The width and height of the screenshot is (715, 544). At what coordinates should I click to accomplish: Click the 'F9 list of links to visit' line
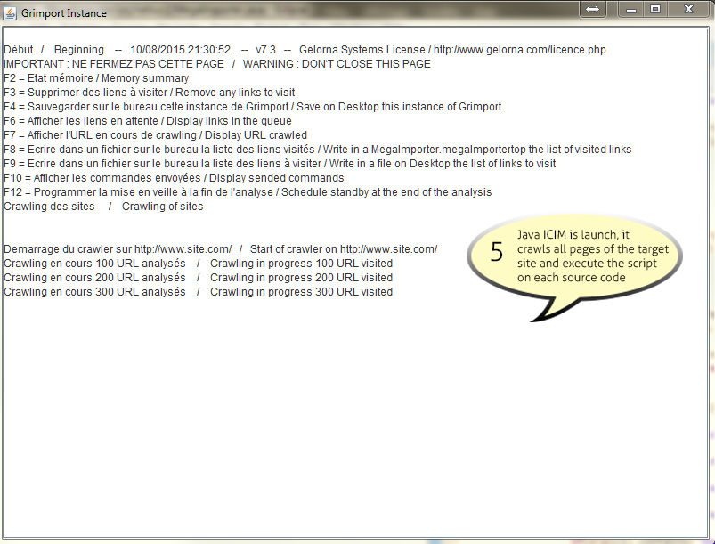[280, 163]
